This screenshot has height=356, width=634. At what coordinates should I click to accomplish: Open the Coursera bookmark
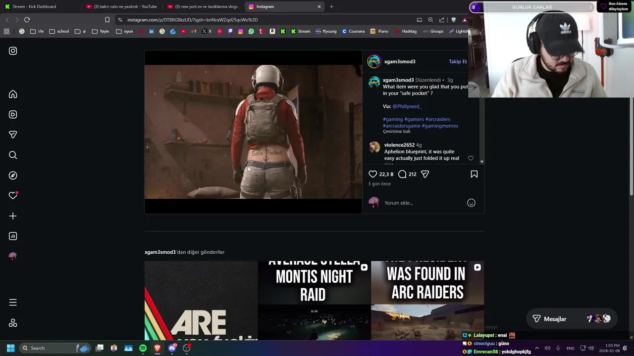click(353, 31)
